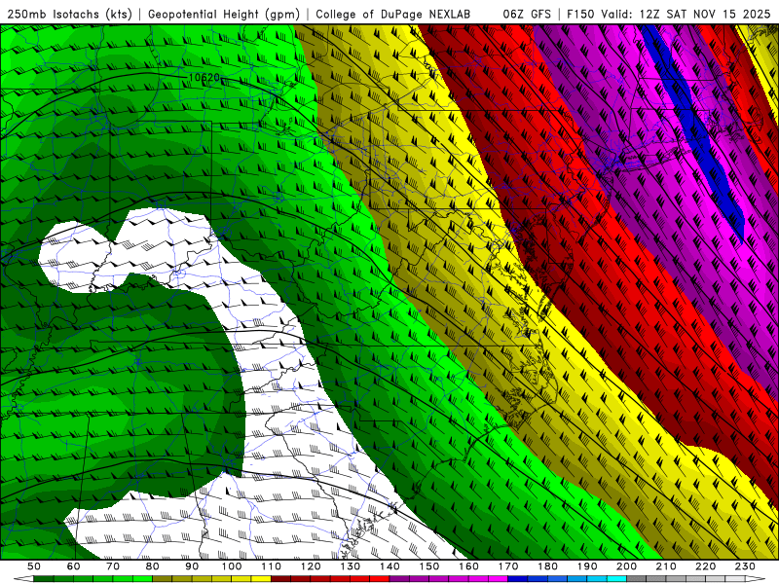Screen dimensions: 779x584
Task: Click the '140' value on the legend scale
Action: click(x=389, y=566)
